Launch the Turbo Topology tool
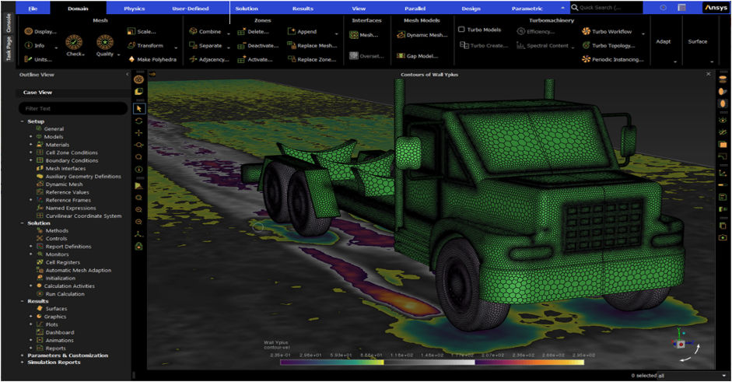 (612, 46)
